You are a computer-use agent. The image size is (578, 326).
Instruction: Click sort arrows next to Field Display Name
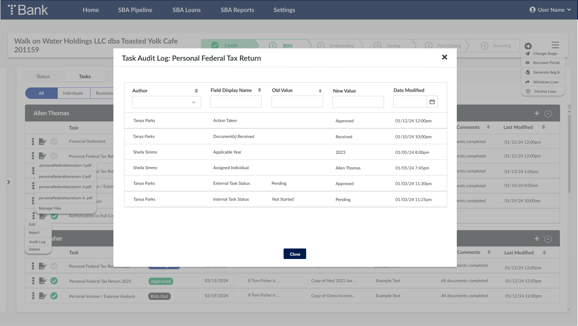click(x=260, y=90)
